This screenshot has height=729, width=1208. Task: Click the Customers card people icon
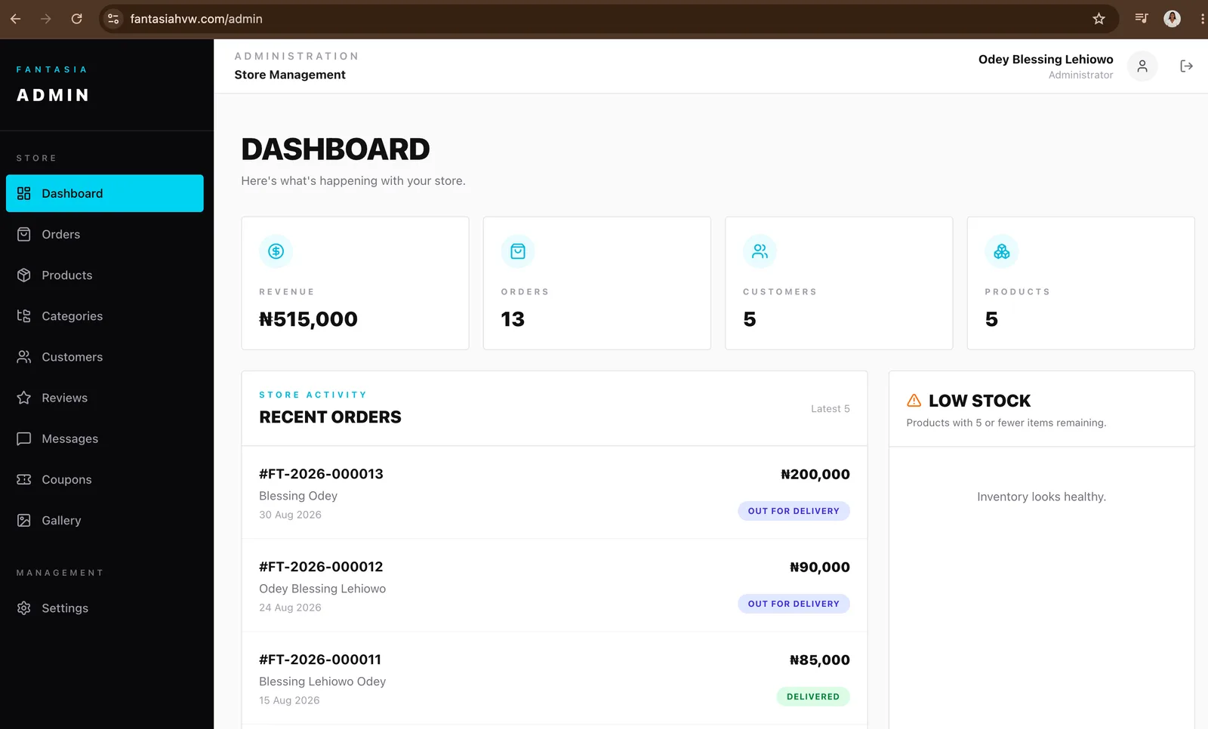click(x=760, y=251)
